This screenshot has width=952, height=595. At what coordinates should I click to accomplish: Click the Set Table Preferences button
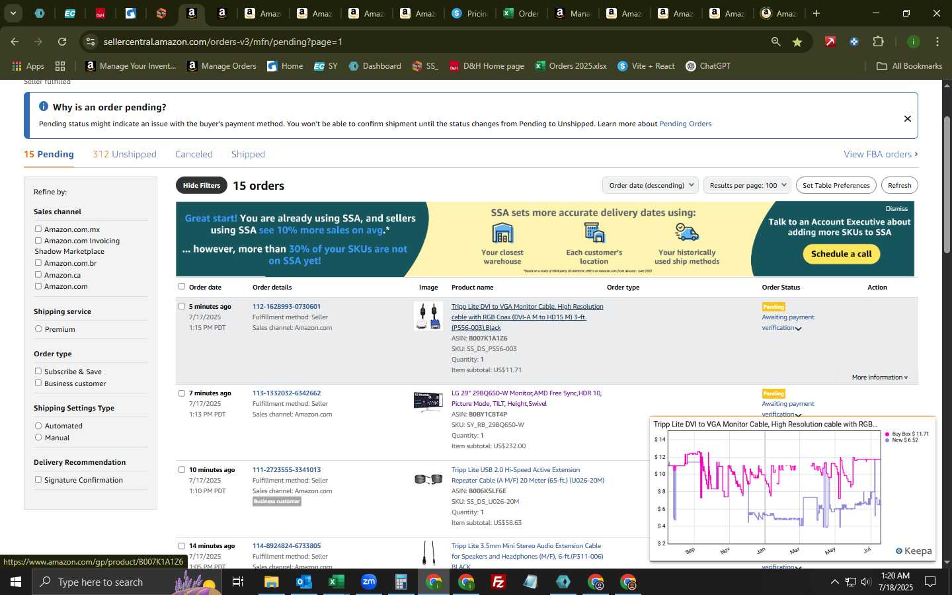[836, 185]
